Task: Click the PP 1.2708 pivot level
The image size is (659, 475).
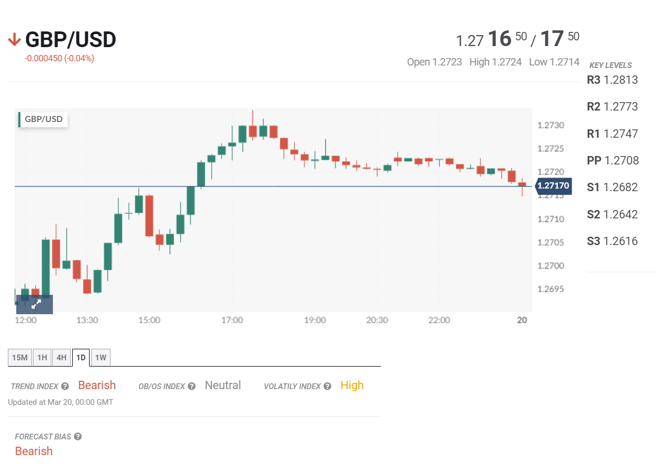Action: click(x=613, y=161)
